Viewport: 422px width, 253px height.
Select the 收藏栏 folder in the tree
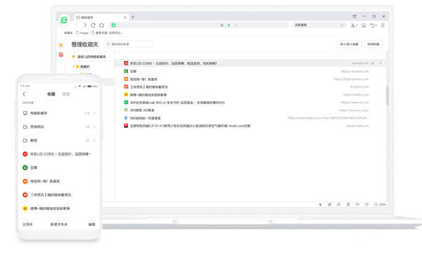pyautogui.click(x=83, y=66)
